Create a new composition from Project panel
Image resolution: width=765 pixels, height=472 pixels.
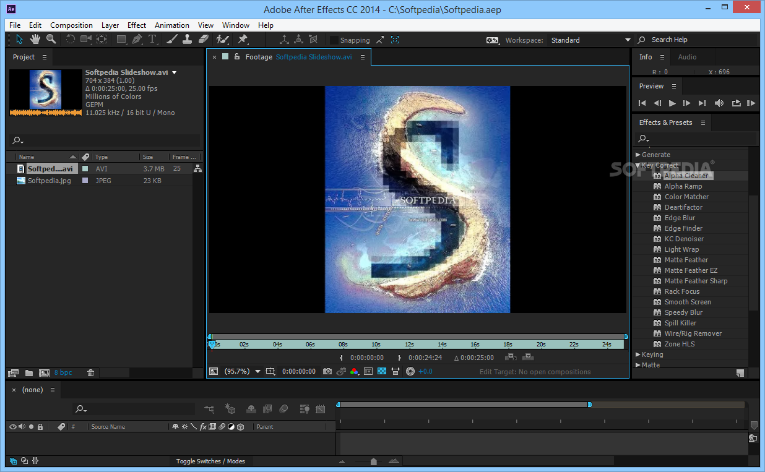(x=44, y=373)
